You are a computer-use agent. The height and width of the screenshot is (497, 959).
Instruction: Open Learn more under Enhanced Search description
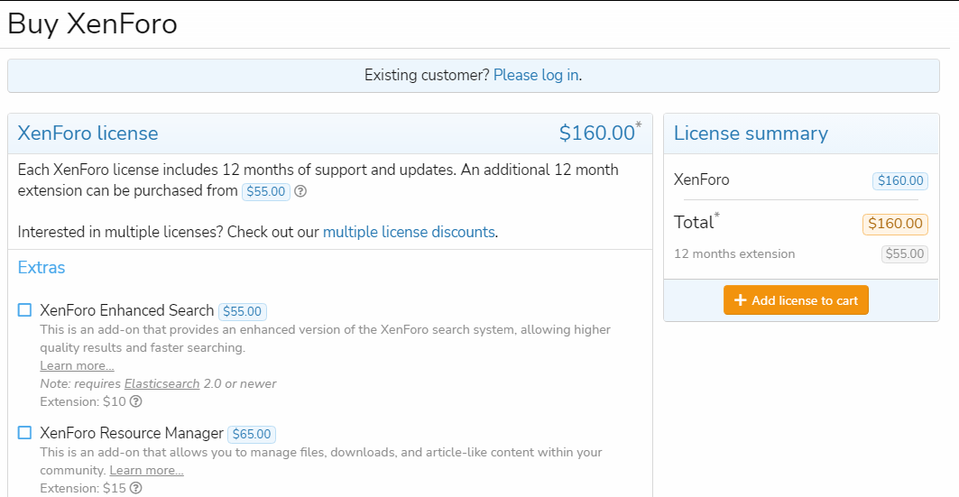(77, 365)
